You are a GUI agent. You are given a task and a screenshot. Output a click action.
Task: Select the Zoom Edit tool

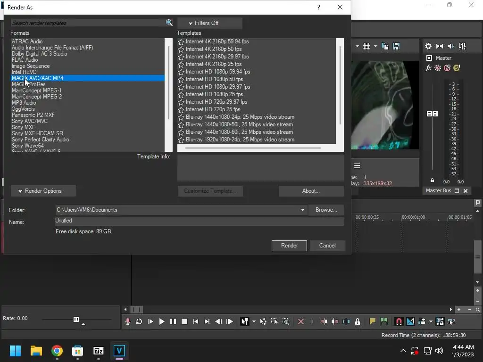(x=285, y=321)
